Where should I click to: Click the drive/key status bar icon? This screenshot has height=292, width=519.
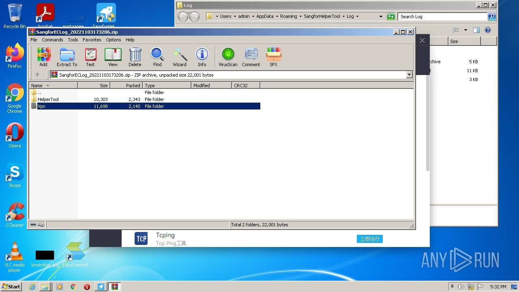37,225
